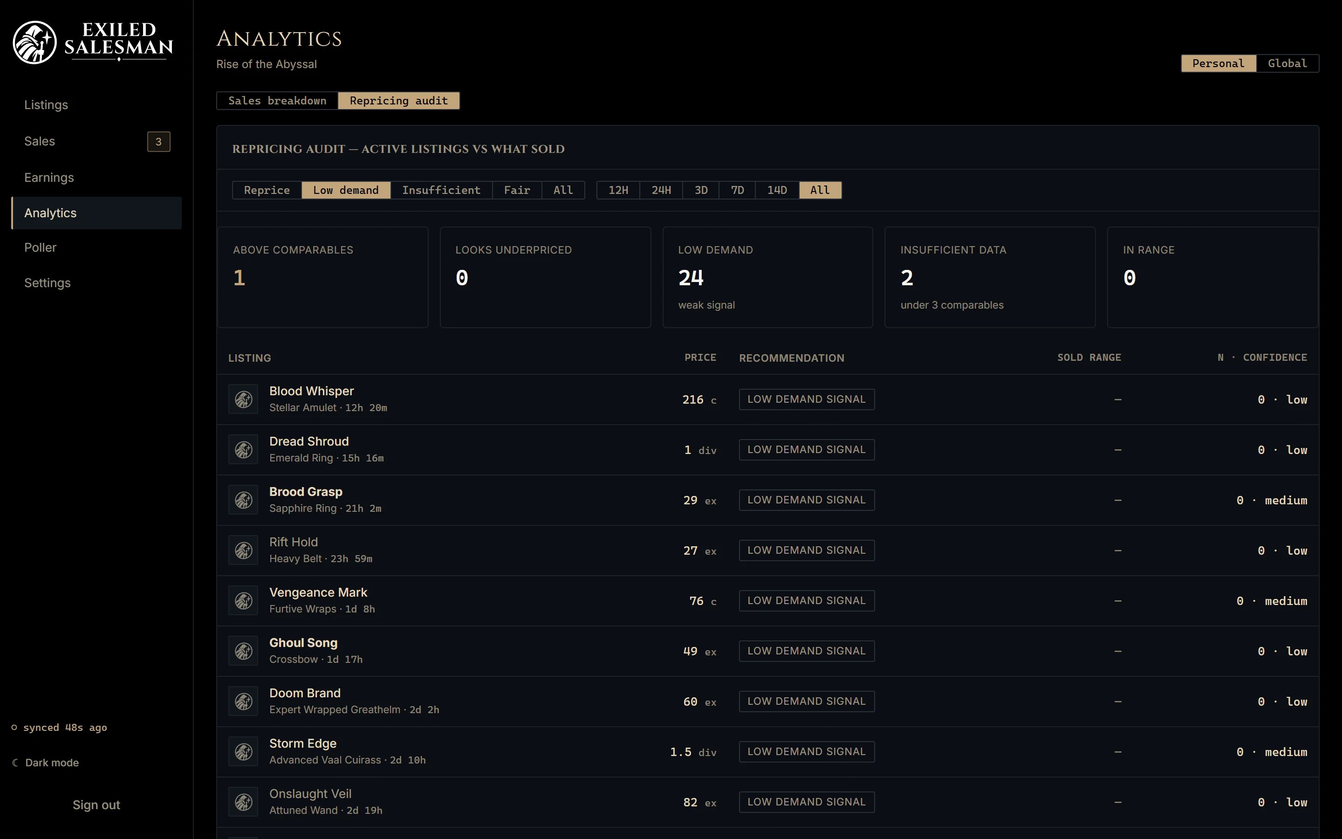Click the Exiled Salesman logo
Screen dimensions: 1342x839
93,42
